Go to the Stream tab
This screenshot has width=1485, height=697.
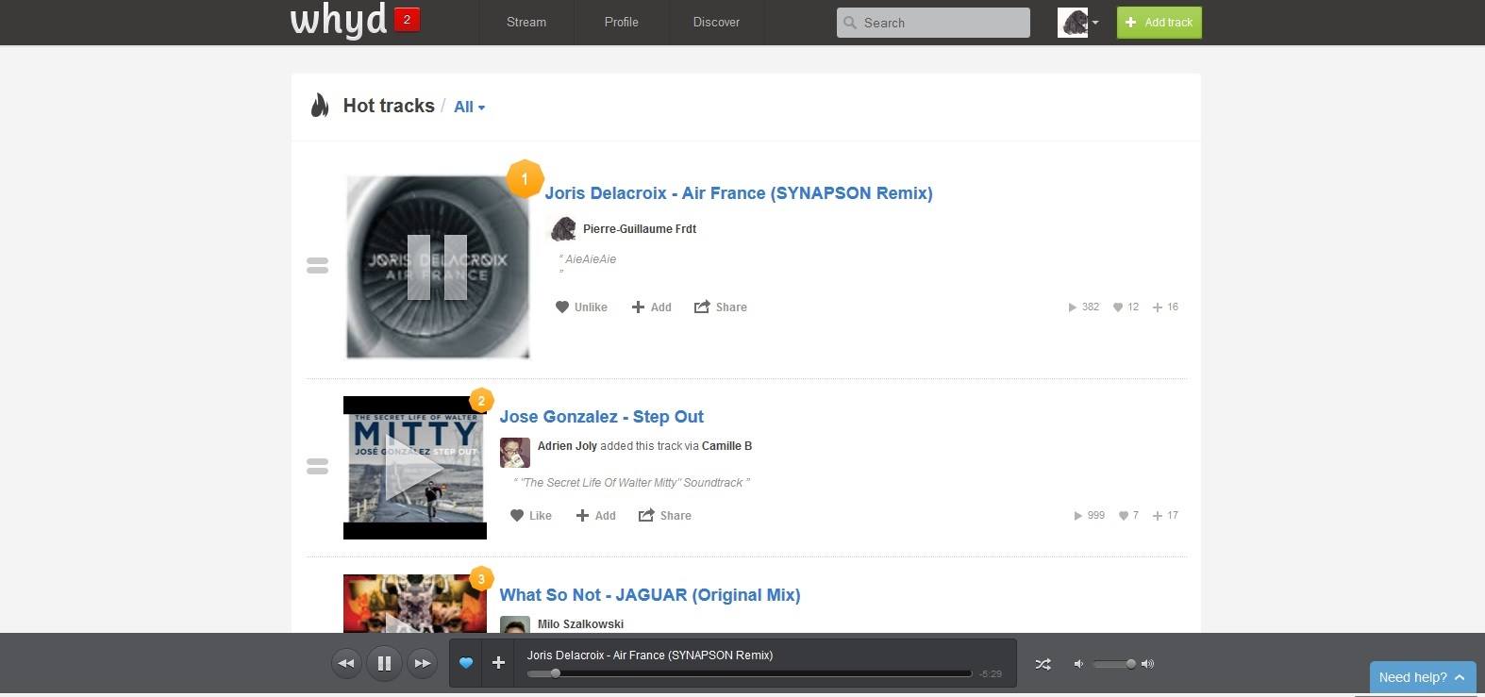[526, 22]
